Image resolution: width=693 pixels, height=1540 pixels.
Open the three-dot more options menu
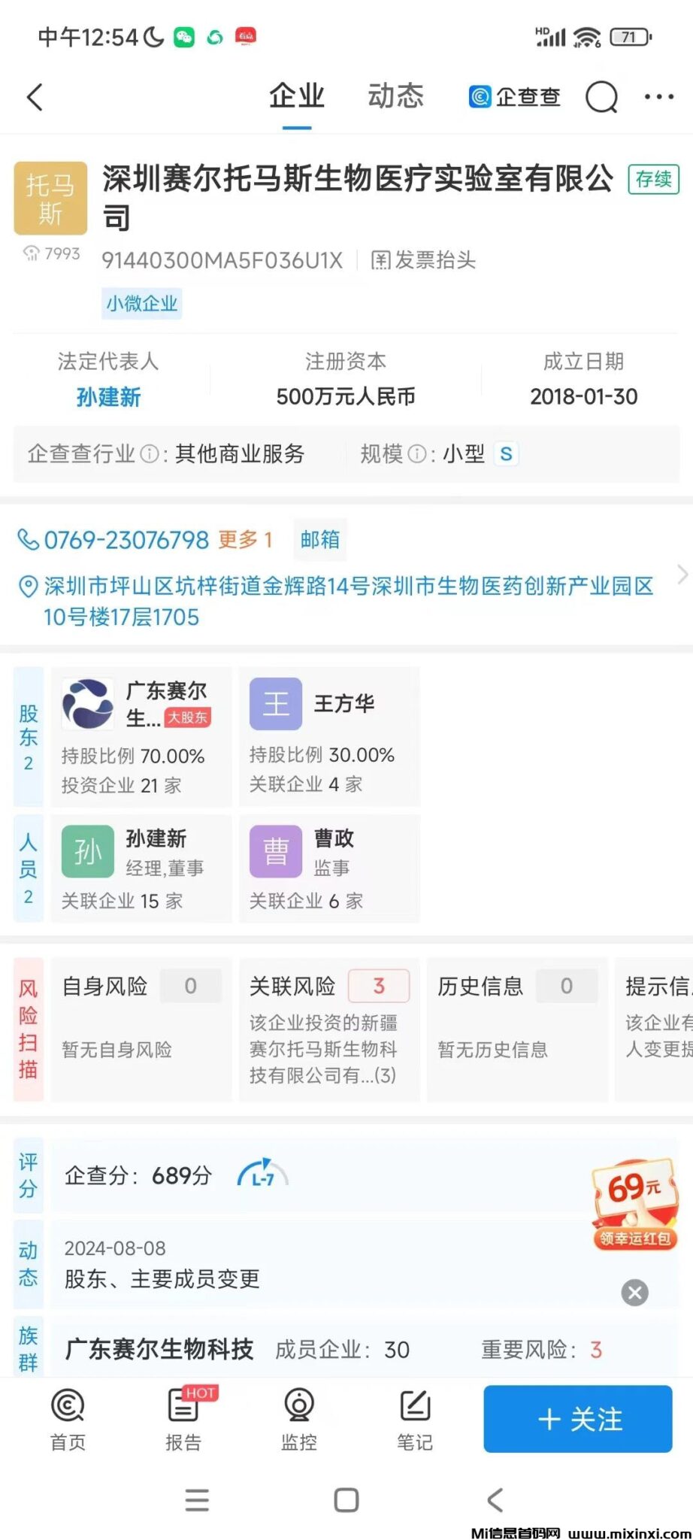(659, 97)
